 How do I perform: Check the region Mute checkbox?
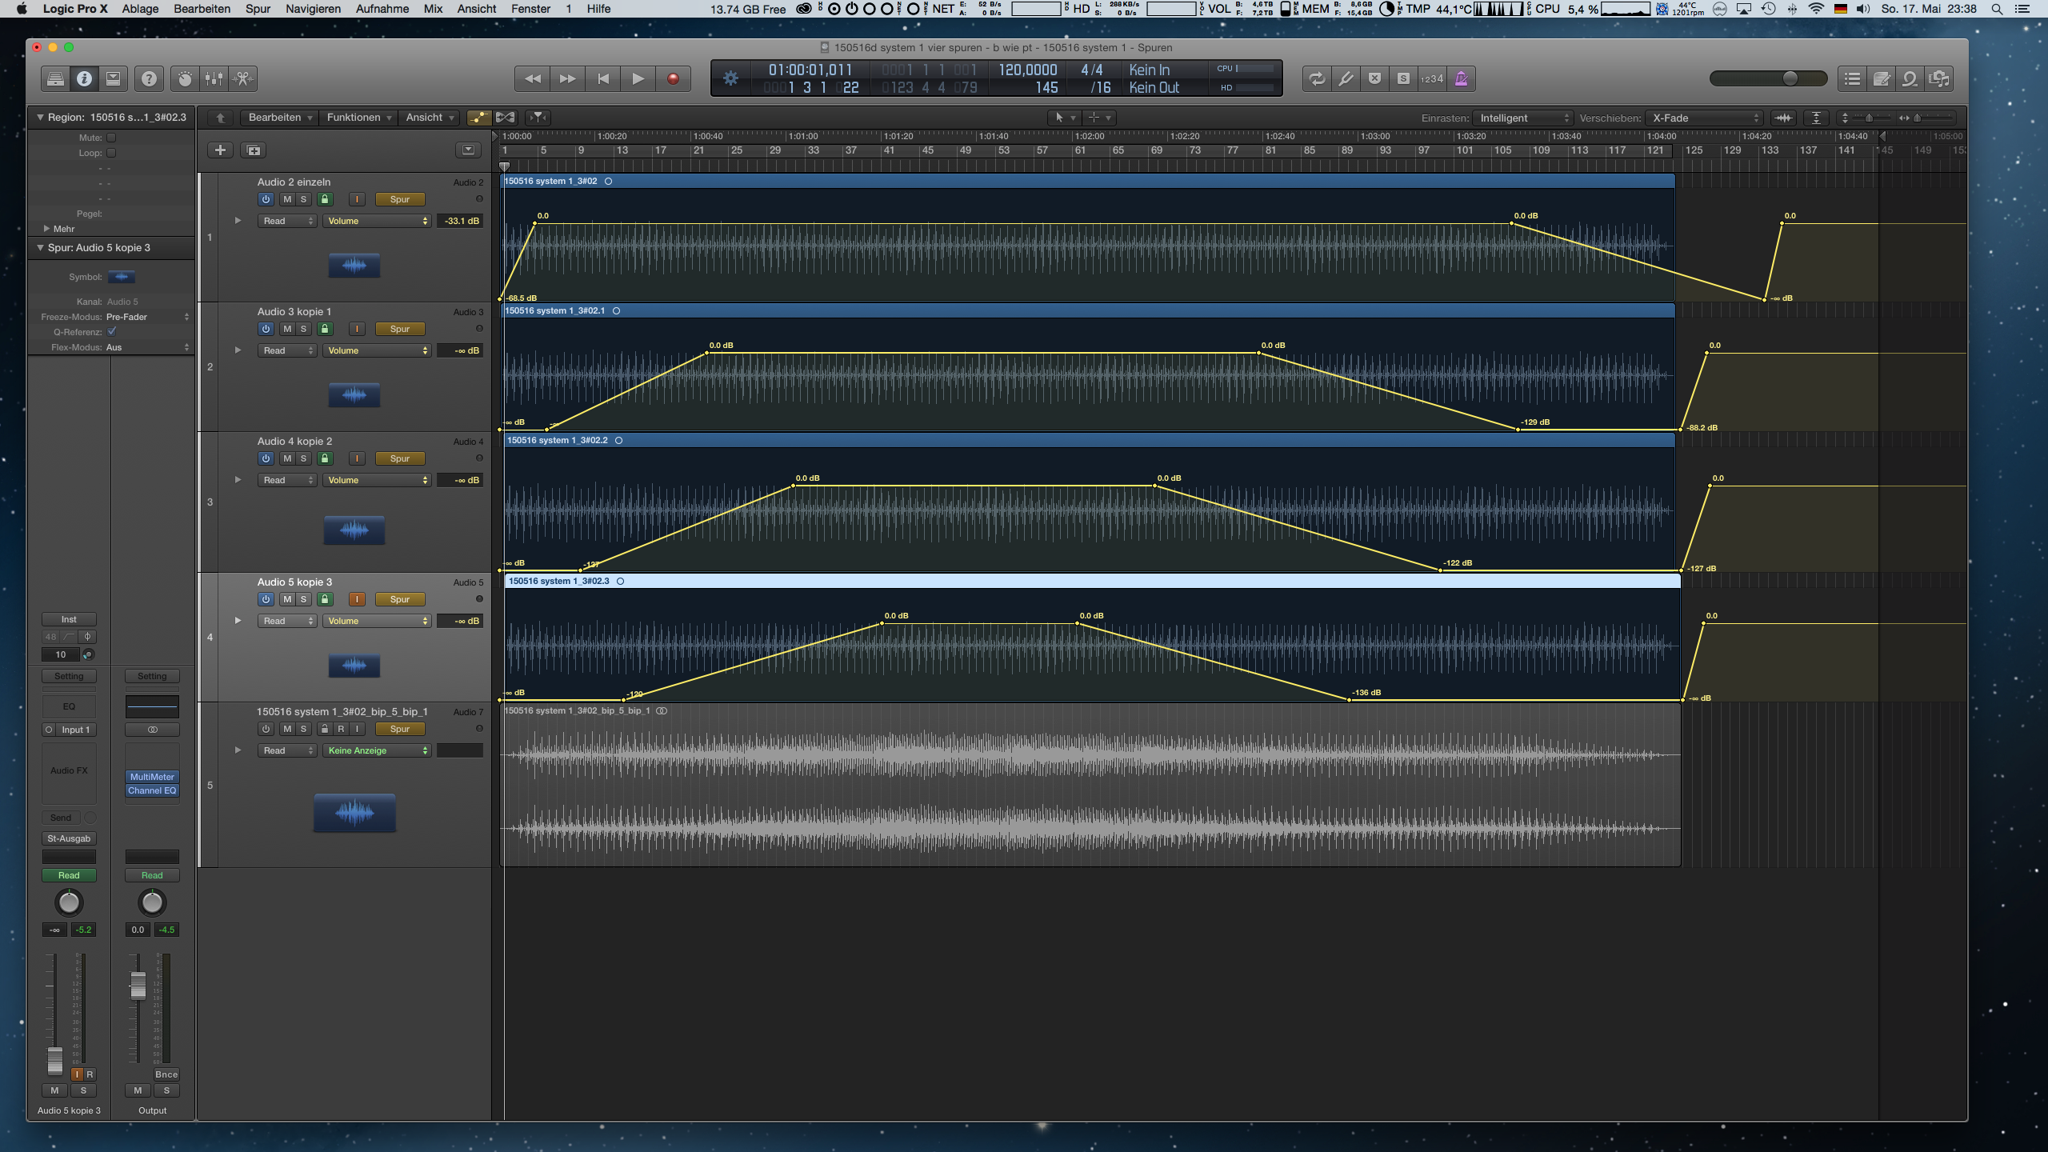coord(111,138)
